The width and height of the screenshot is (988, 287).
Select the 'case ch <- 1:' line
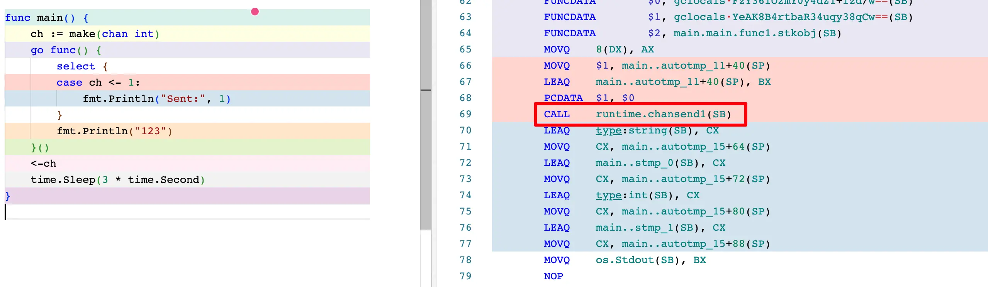(98, 83)
